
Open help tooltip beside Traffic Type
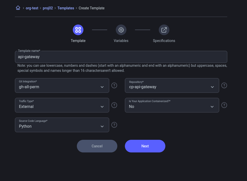[114, 105]
